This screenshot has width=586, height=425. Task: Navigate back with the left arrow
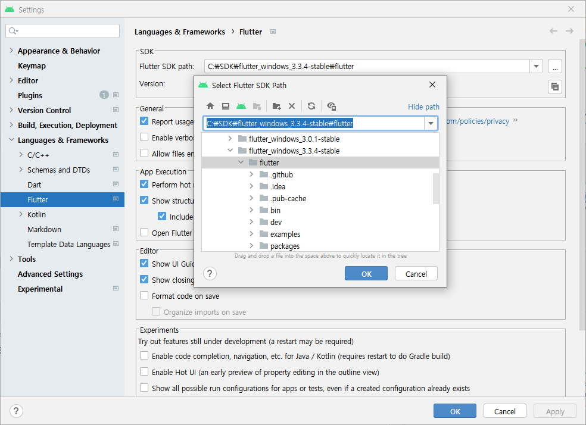(553, 31)
